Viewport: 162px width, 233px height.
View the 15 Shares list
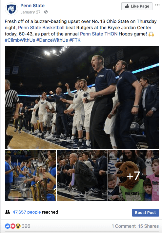pos(148,226)
